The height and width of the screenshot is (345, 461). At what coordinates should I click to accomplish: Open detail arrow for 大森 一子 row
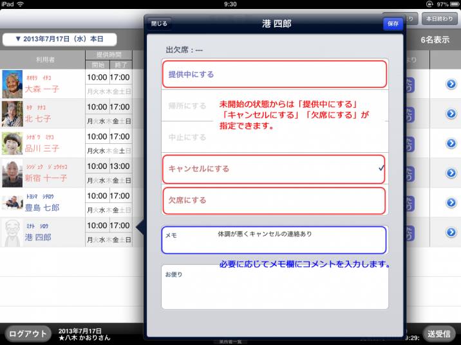[451, 84]
